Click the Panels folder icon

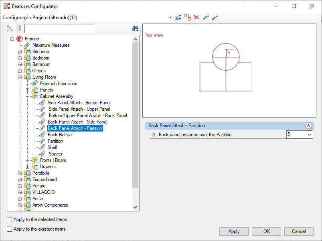(35, 90)
